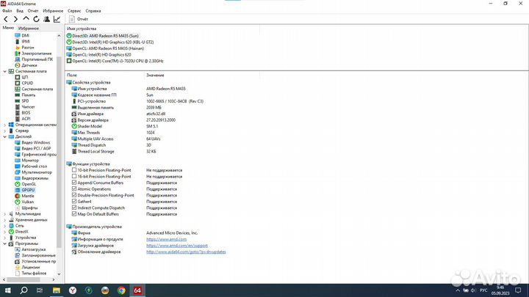Open the Отчёт menu
The height and width of the screenshot is (297, 529).
tap(33, 11)
